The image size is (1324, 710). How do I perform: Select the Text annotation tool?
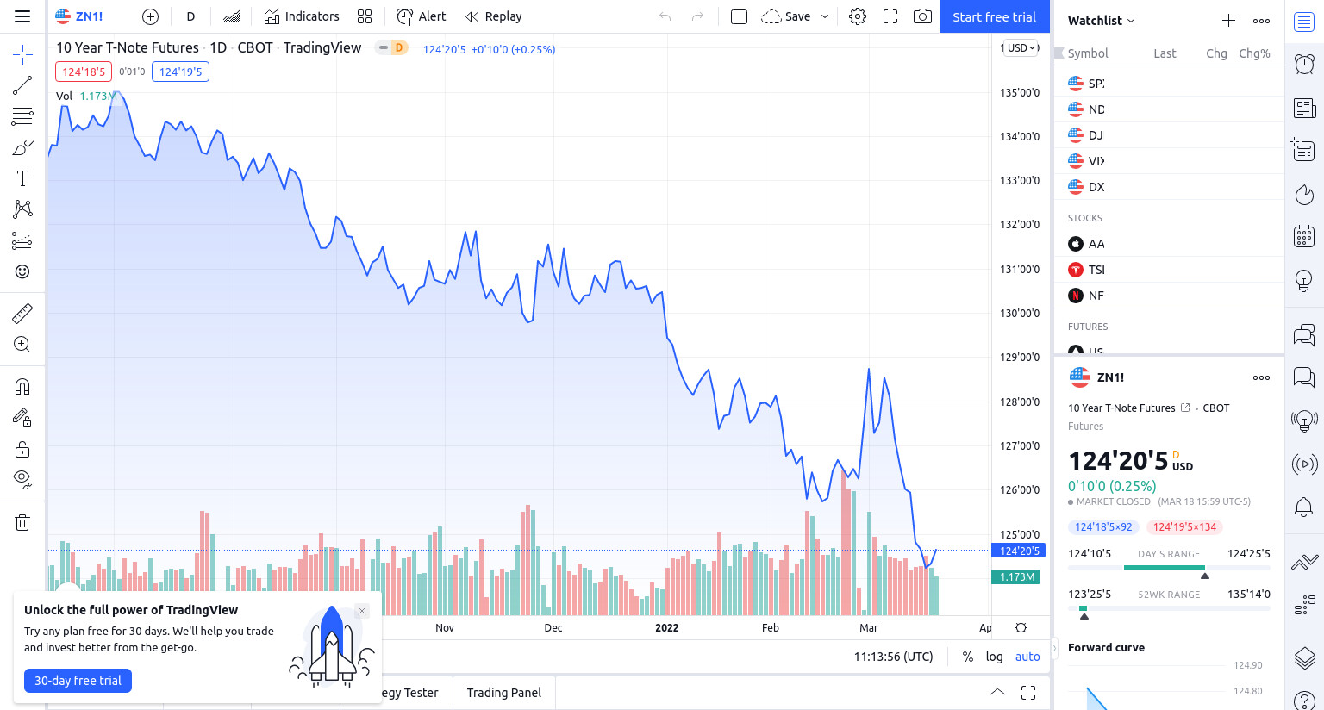point(22,178)
